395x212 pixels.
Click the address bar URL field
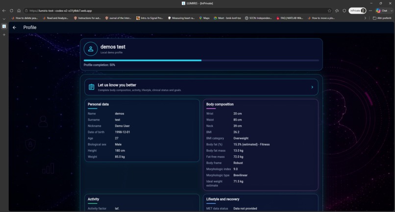(x=176, y=11)
